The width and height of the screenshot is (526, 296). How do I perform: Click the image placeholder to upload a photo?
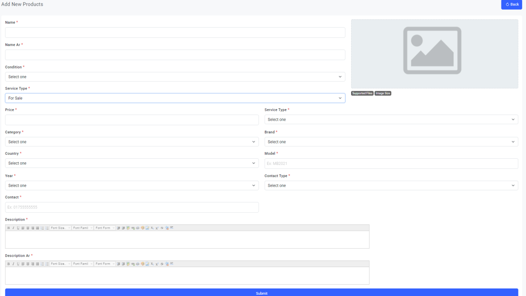(x=434, y=54)
